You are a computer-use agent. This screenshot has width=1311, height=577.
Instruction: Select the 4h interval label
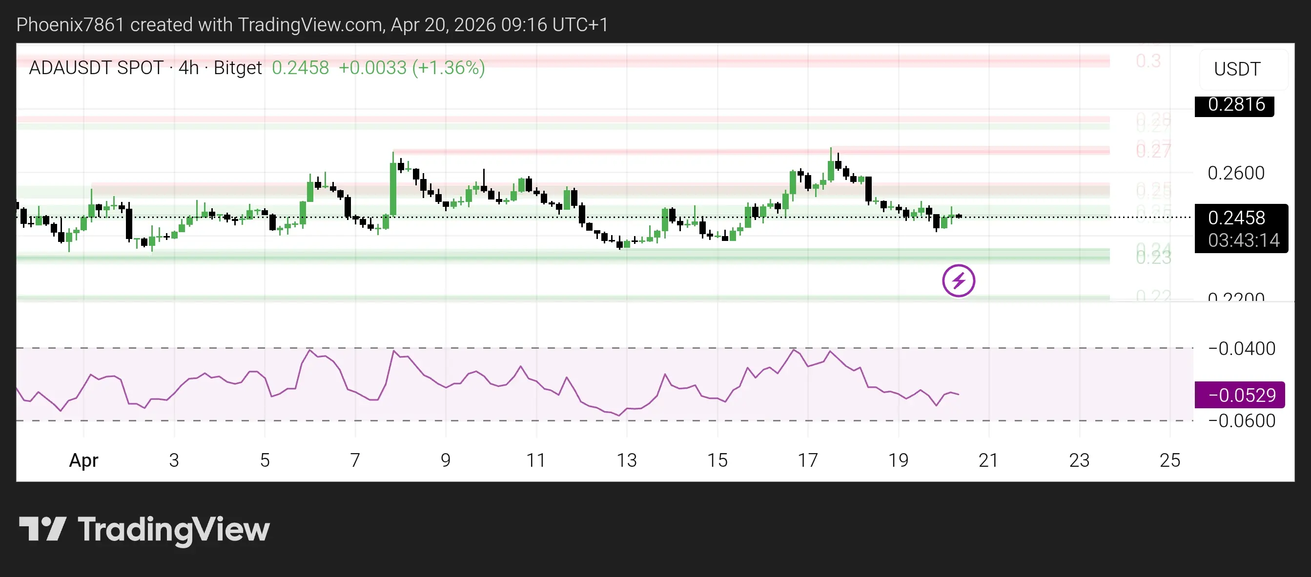point(188,68)
